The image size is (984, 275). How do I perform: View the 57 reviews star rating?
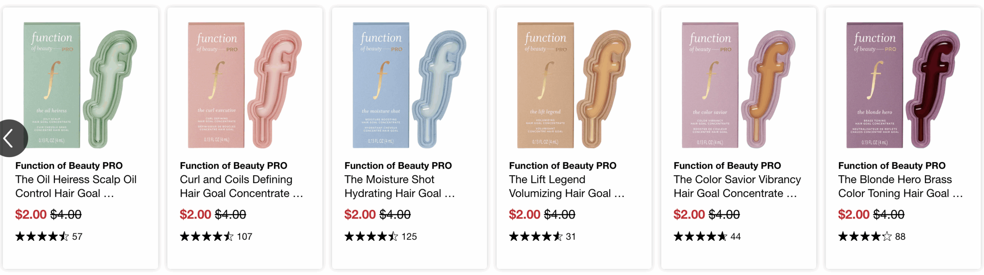[49, 237]
